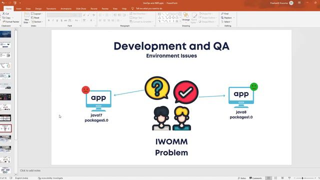Toggle text Shadow formatting
Image resolution: width=320 pixels, height=180 pixels.
coord(61,20)
